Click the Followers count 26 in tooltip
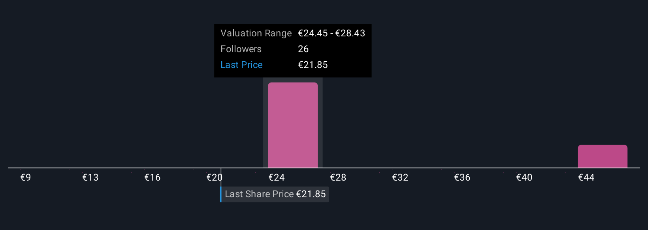 303,49
